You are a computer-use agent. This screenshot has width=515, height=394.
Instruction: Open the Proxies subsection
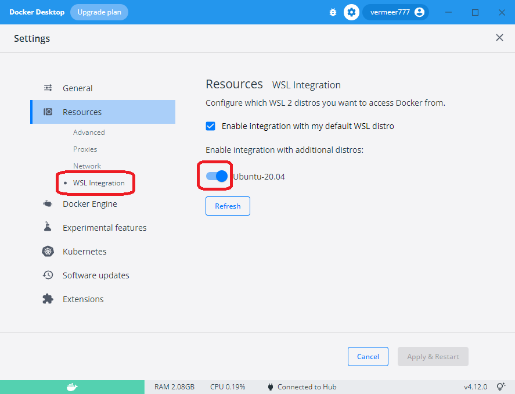tap(85, 149)
